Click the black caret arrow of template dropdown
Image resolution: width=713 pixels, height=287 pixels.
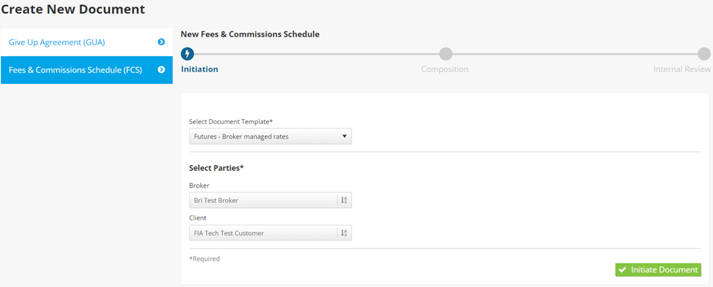pos(344,137)
